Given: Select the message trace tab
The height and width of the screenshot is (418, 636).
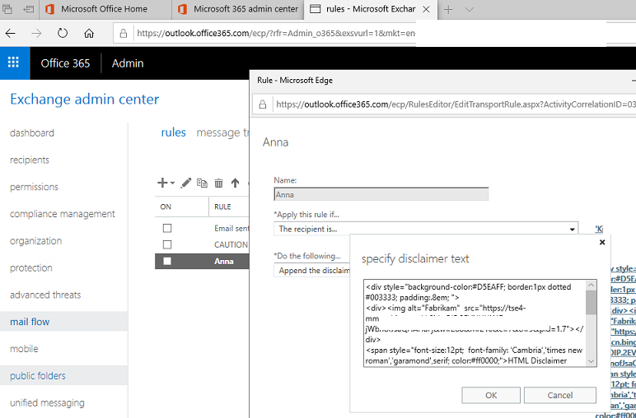Looking at the screenshot, I should point(222,132).
